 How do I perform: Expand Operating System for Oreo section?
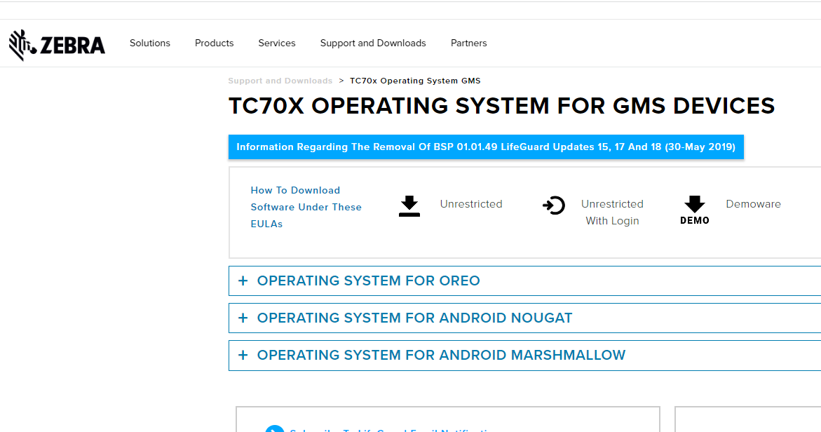[x=368, y=281]
